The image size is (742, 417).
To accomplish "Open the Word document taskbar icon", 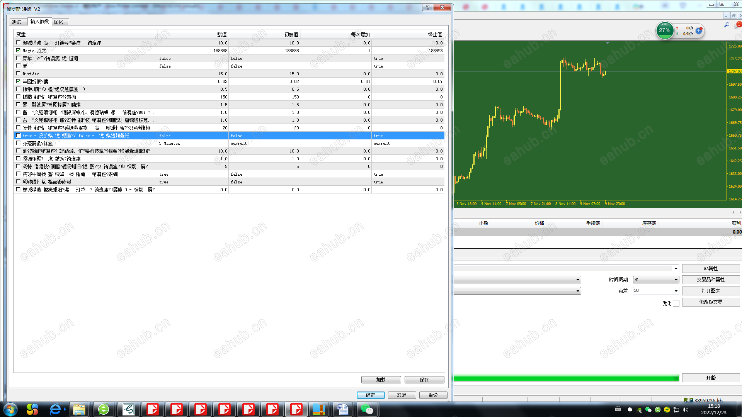I will (x=342, y=409).
